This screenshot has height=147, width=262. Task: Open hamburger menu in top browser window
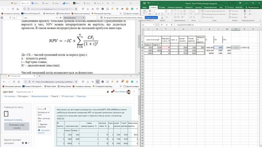[x=137, y=9]
